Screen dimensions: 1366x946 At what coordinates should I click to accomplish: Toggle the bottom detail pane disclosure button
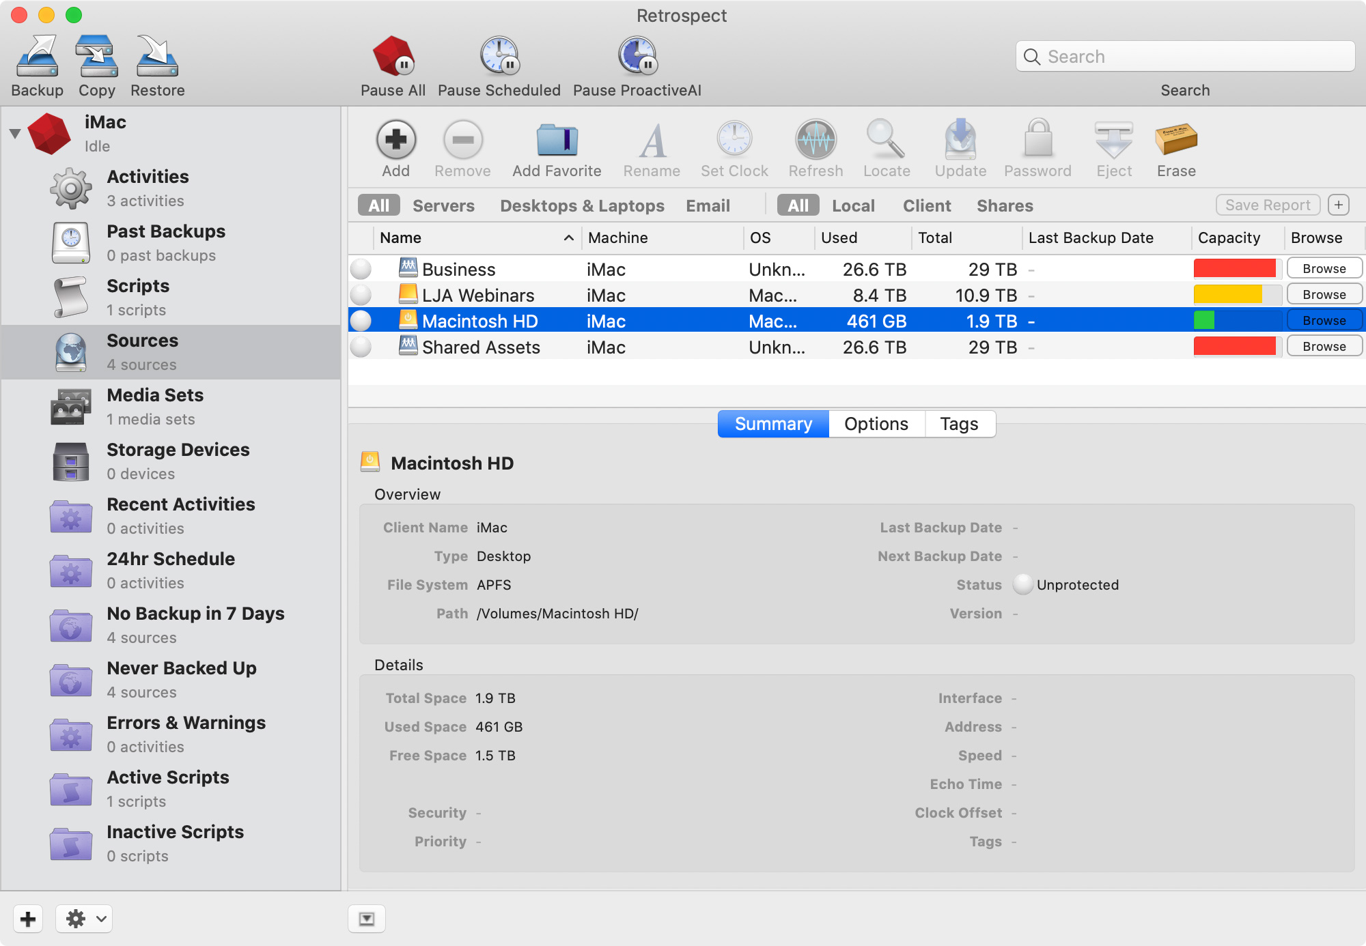click(x=367, y=919)
